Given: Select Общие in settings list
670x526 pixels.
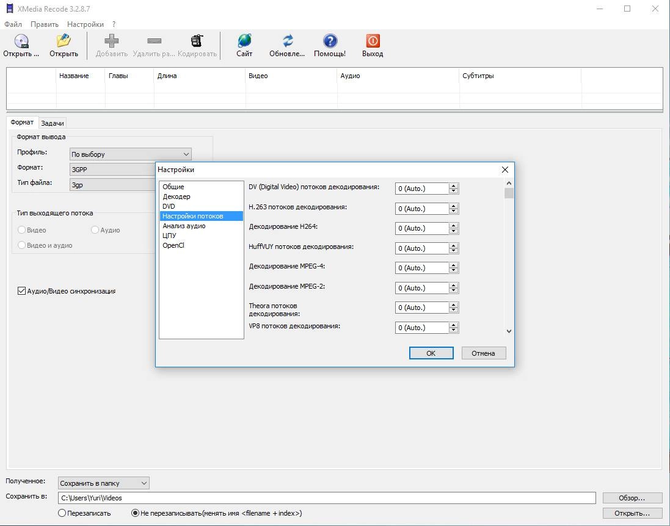Looking at the screenshot, I should click(202, 187).
